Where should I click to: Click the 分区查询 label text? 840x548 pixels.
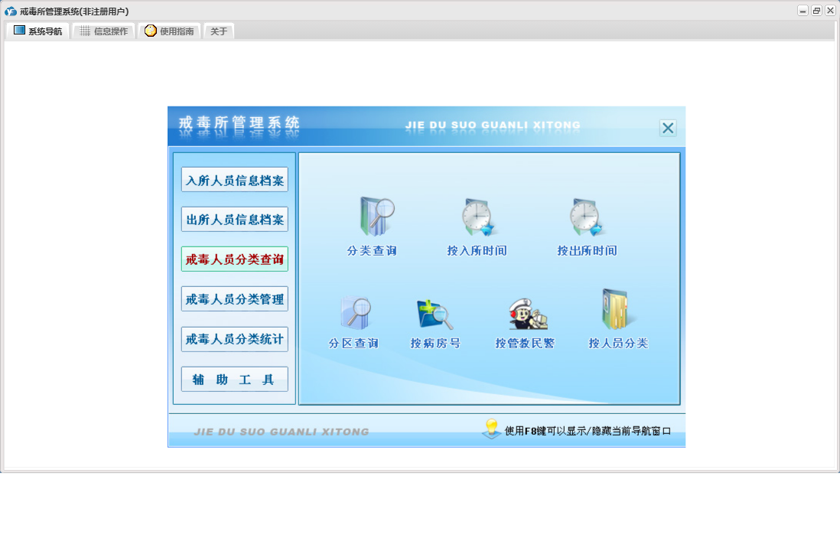(x=353, y=343)
